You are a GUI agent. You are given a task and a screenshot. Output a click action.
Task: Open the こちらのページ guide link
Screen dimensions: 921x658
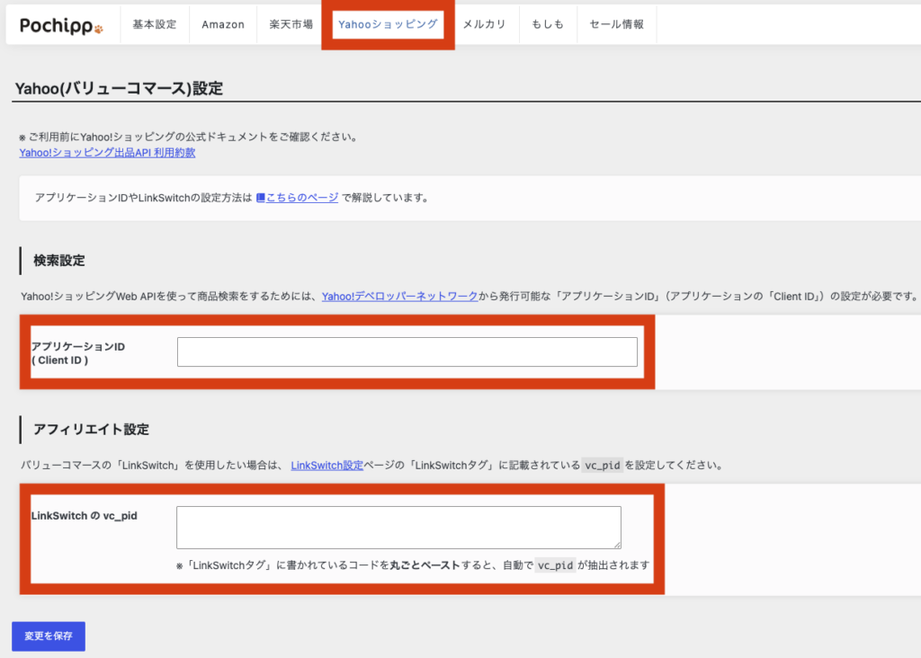(x=302, y=198)
